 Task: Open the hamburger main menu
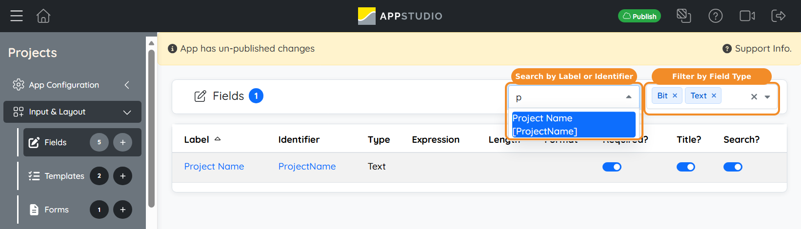click(x=17, y=16)
